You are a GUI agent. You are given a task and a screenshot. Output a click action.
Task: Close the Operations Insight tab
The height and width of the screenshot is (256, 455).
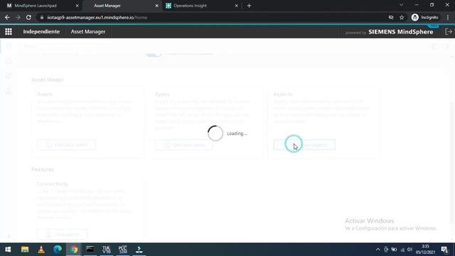[x=236, y=6]
